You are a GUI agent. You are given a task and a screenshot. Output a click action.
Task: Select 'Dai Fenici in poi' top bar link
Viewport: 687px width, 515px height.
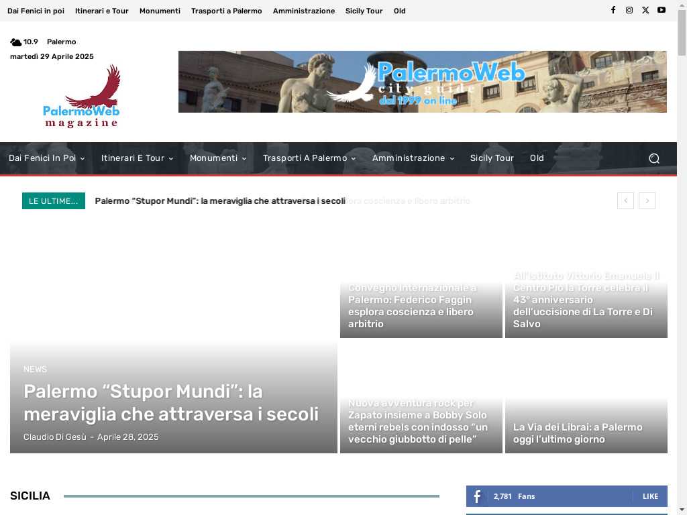36,11
